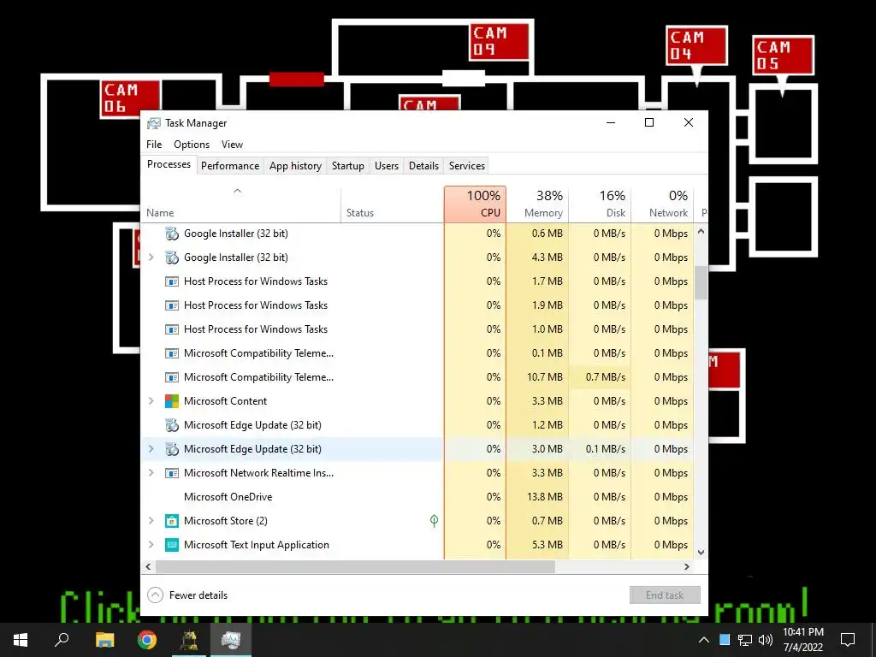Click the CAM 09 button on the map
Screen dimensions: 876x657
point(500,41)
